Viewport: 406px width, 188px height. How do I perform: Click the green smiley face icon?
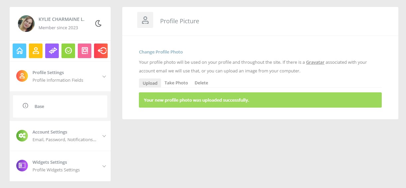point(68,51)
